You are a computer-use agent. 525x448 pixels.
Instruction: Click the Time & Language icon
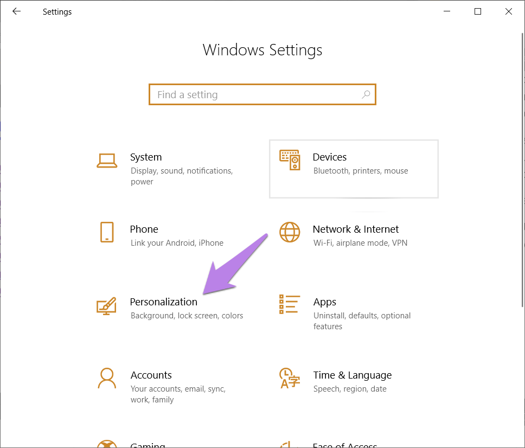tap(290, 378)
